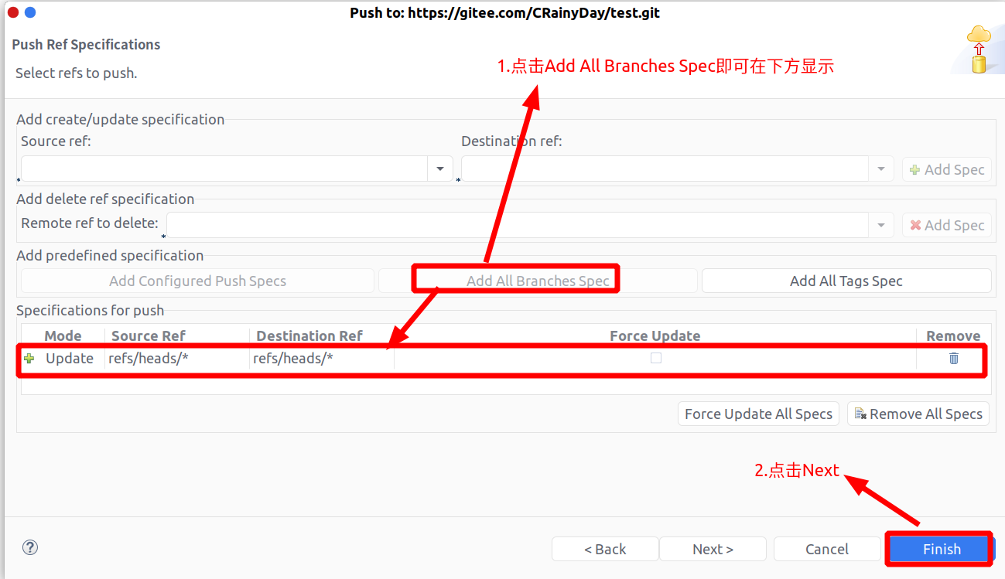Click the green plus icon in the Mode column
Viewport: 1005px width, 579px height.
29,358
